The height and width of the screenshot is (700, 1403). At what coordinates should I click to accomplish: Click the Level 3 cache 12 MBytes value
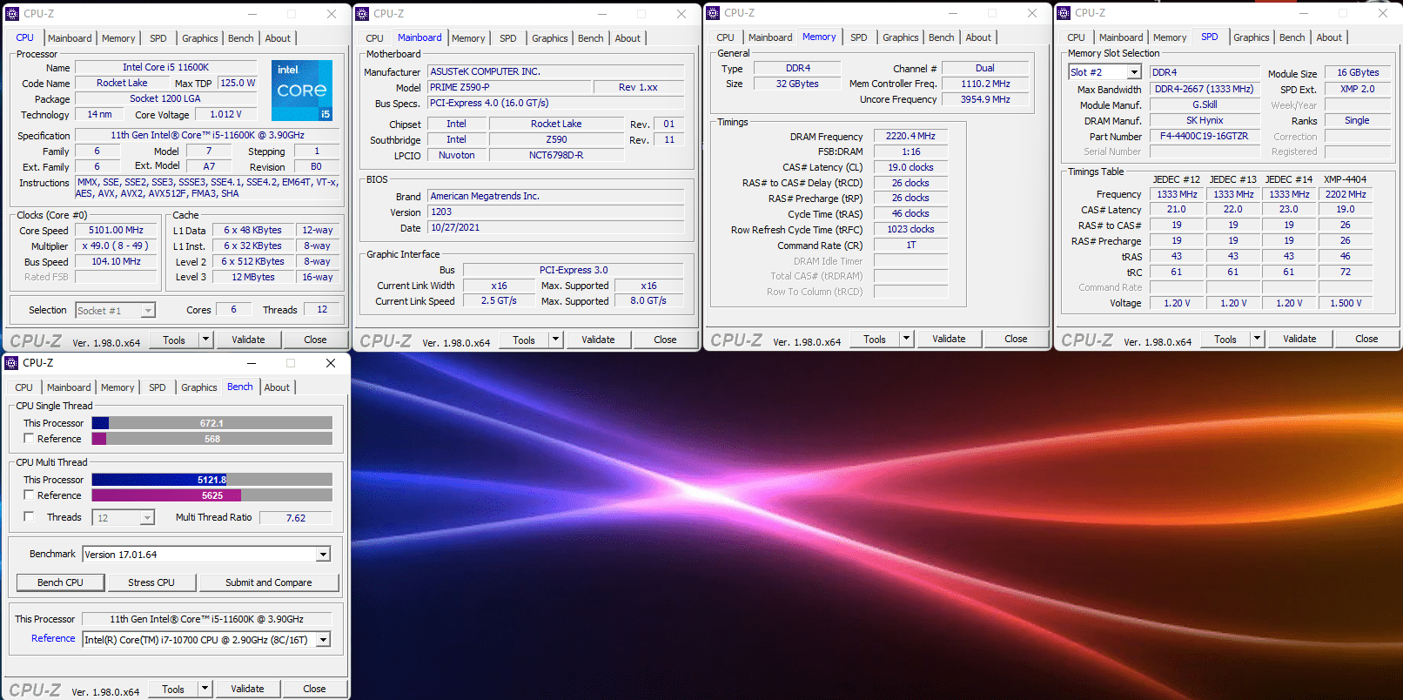252,277
